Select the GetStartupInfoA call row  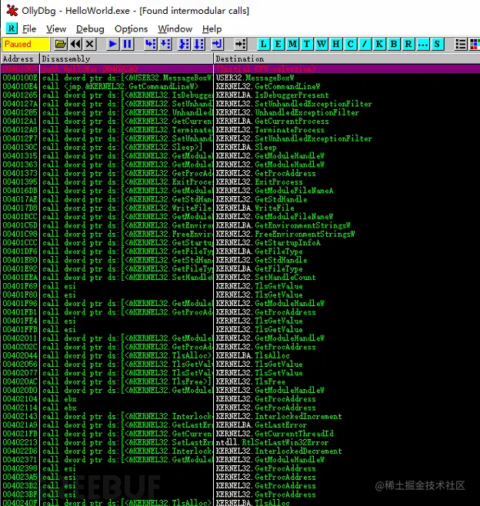pyautogui.click(x=241, y=243)
